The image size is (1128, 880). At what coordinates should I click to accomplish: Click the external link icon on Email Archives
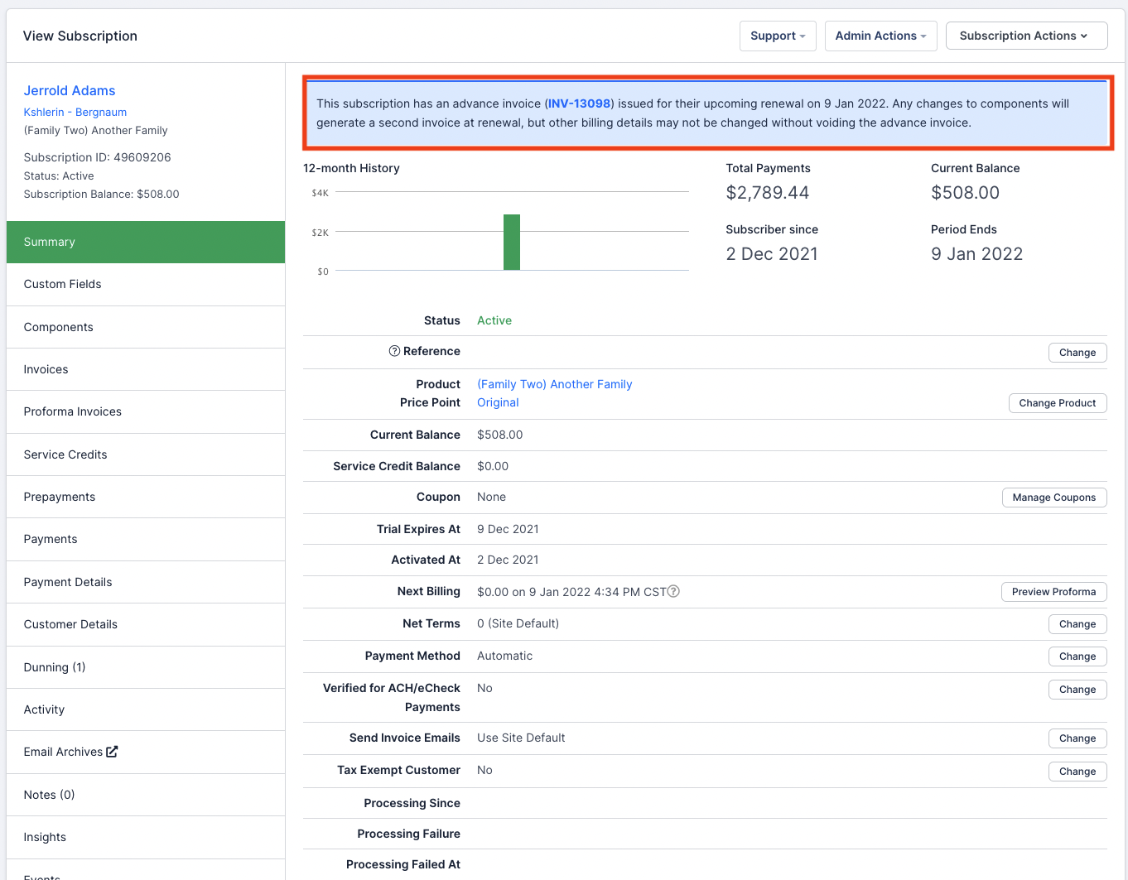click(112, 752)
